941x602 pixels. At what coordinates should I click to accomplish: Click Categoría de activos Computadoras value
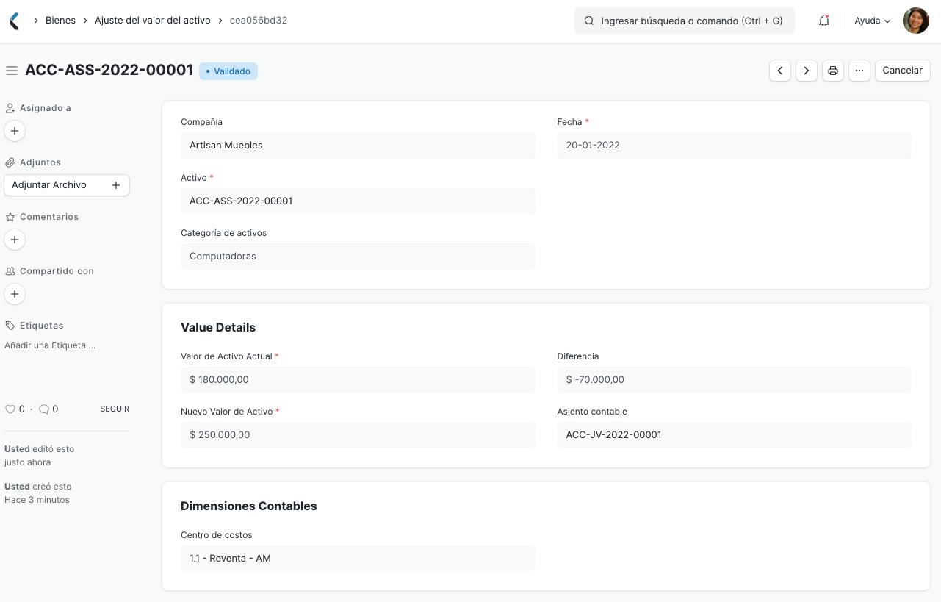pyautogui.click(x=358, y=257)
